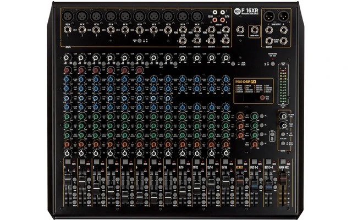Viewport: 352px width, 220px height.
Task: Click the AUX 4 master orange knob
Action: 255,144
